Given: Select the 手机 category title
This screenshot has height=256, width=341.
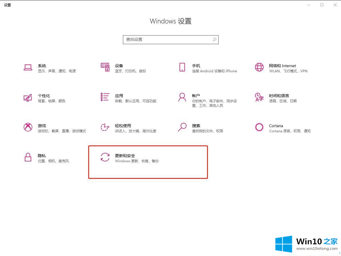Looking at the screenshot, I should (196, 66).
